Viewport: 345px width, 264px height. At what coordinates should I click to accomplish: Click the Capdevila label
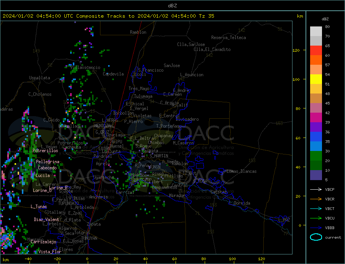113,74
